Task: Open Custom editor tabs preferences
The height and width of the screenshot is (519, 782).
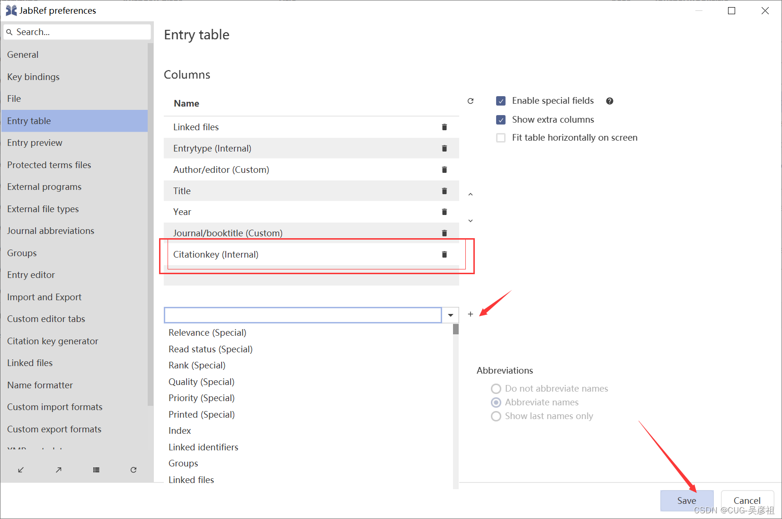Action: [x=74, y=319]
